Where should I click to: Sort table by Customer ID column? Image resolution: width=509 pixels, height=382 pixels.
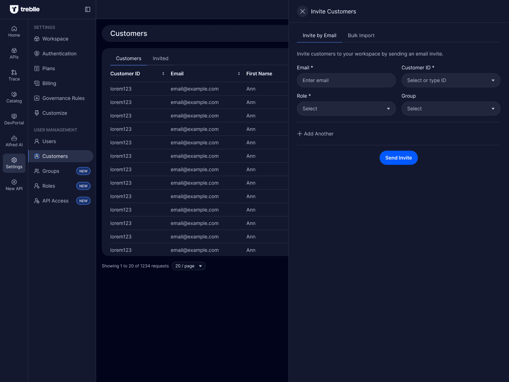point(163,74)
